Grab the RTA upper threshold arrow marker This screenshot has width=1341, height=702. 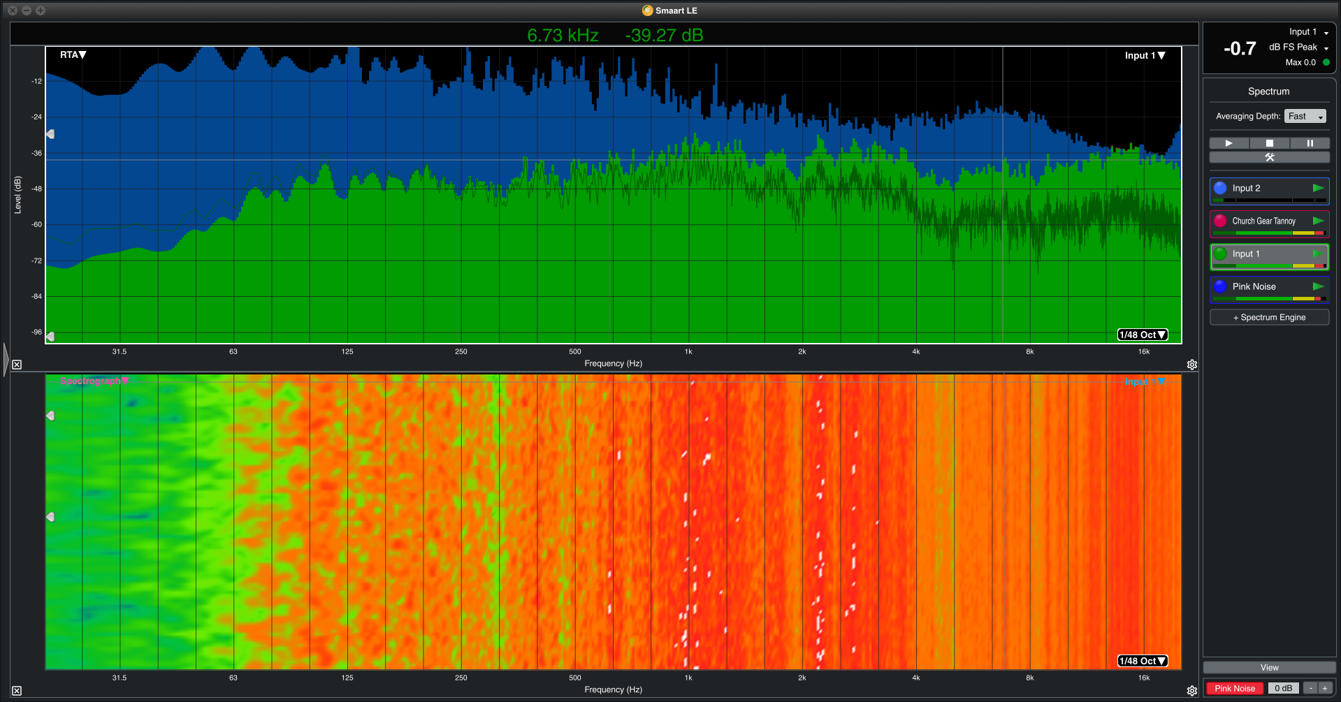[x=50, y=134]
